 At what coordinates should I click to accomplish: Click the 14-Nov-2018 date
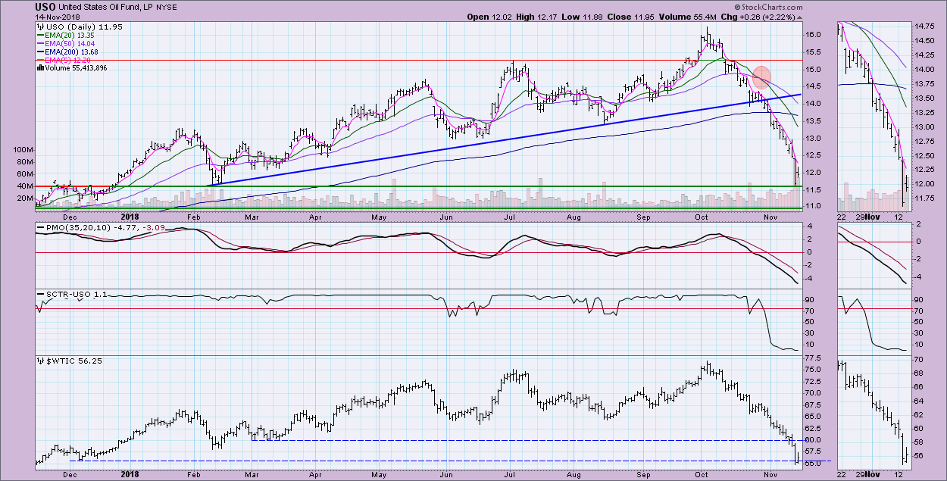[58, 17]
